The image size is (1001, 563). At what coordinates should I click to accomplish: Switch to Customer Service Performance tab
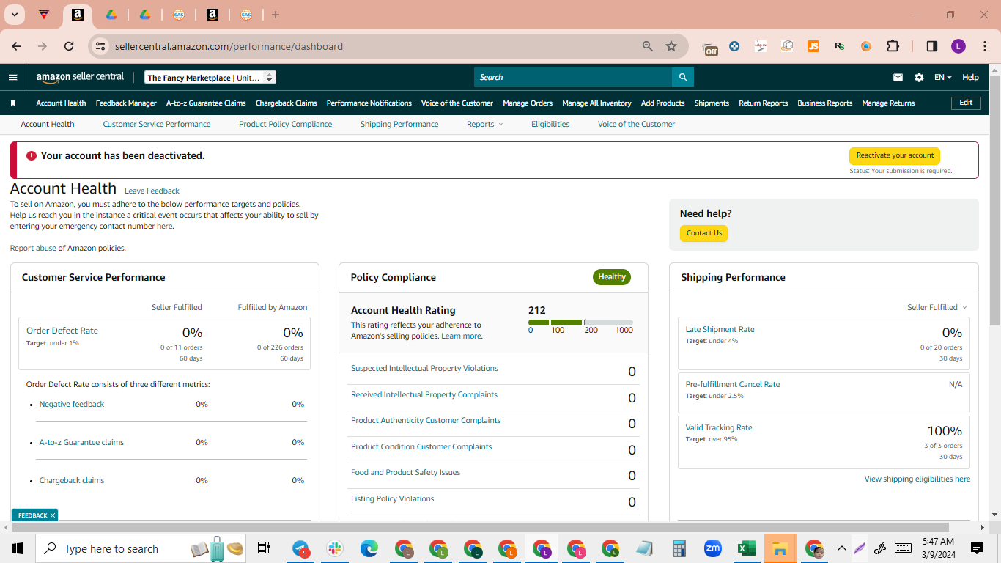(x=157, y=125)
